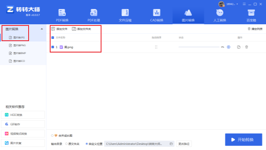Click 清空列表 to clear list
Image resolution: width=266 pixels, height=150 pixels.
click(x=255, y=29)
